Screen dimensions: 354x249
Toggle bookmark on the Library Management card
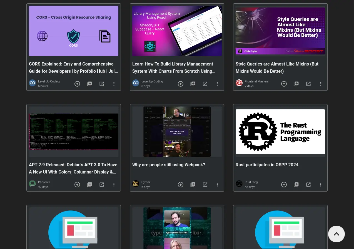tap(193, 84)
